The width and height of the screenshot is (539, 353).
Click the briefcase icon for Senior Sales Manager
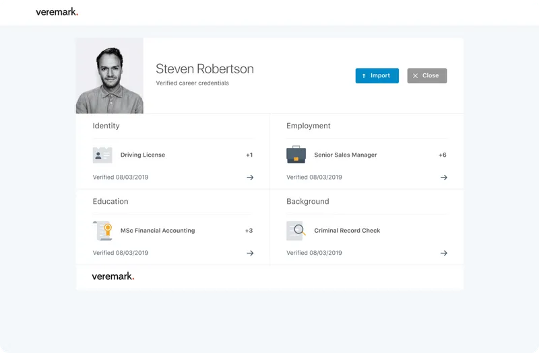pyautogui.click(x=296, y=155)
